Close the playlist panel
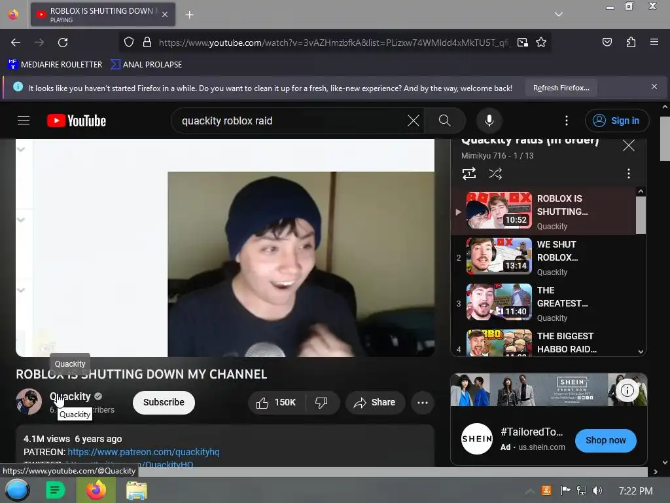The width and height of the screenshot is (670, 503). [629, 145]
